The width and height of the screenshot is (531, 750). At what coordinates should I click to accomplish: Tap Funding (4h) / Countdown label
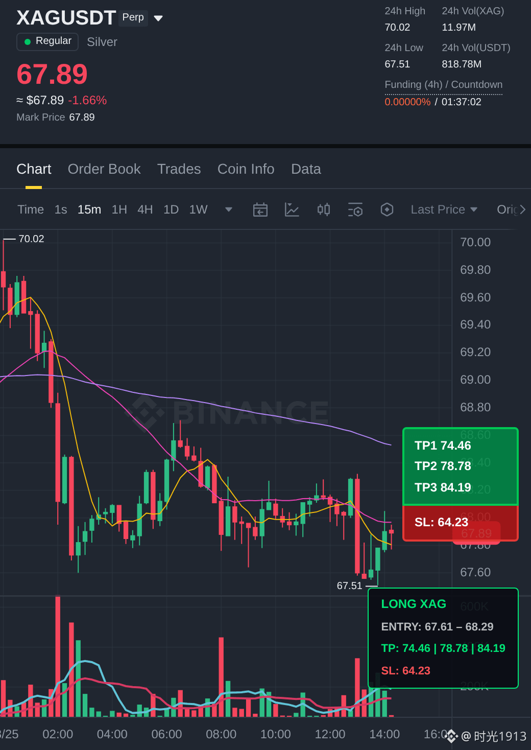[x=444, y=84]
